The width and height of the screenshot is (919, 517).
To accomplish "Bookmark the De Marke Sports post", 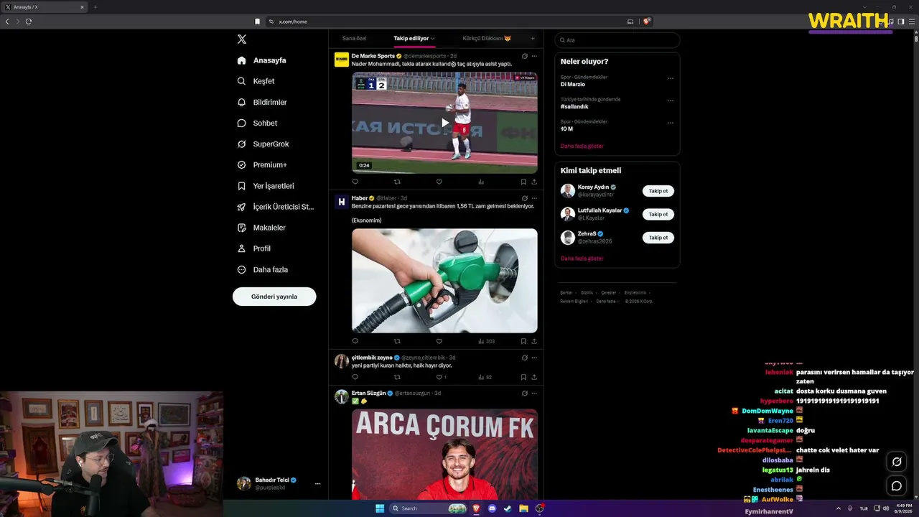I will point(523,182).
